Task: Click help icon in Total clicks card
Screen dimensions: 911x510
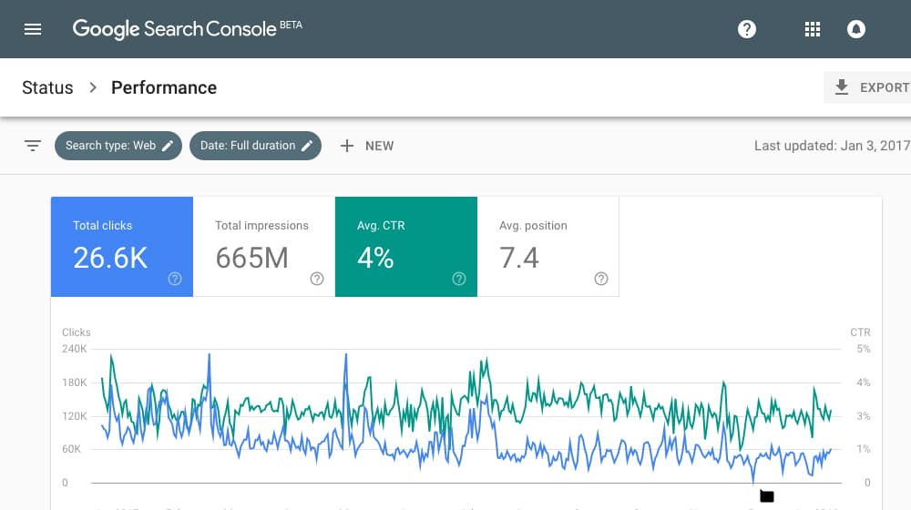Action: (x=175, y=279)
